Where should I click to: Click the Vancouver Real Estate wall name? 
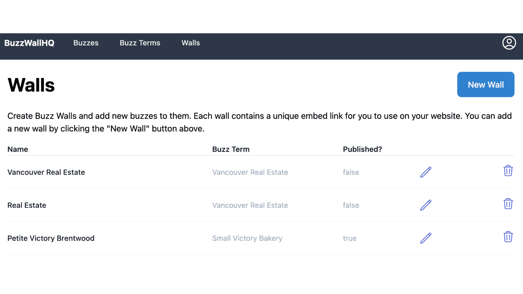coord(46,172)
